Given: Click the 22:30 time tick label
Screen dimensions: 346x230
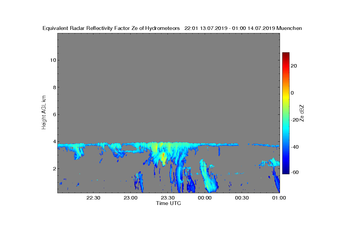Looking at the screenshot, I should click(x=93, y=198).
